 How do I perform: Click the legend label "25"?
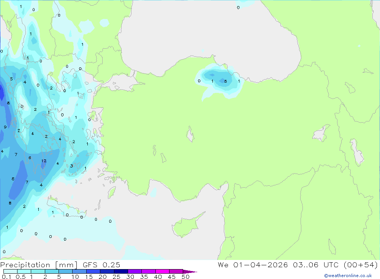click(x=116, y=277)
